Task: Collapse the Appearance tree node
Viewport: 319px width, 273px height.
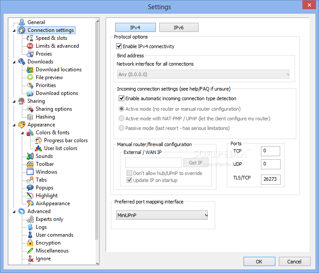Action: (14, 125)
